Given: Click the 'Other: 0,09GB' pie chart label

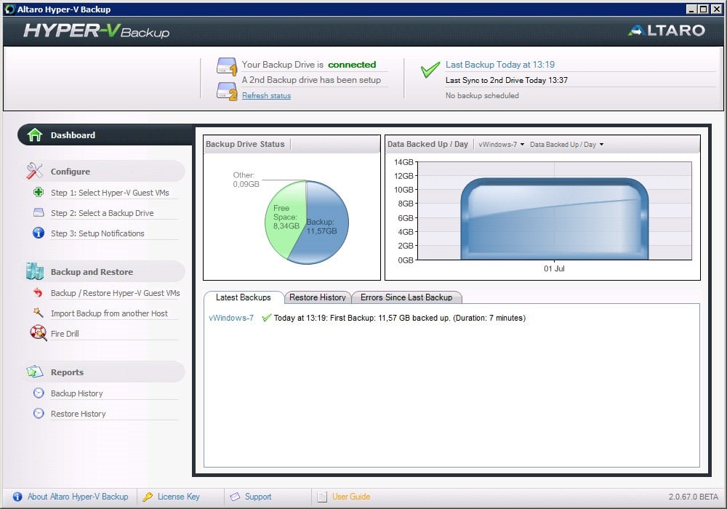Looking at the screenshot, I should [x=246, y=180].
